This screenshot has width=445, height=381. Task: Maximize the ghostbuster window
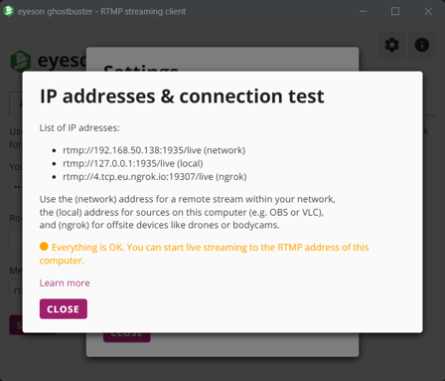pyautogui.click(x=395, y=11)
